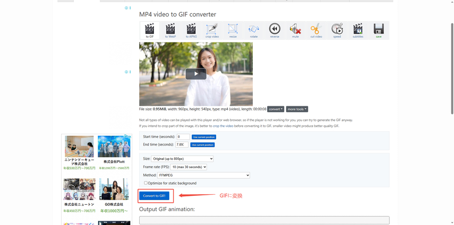Open the rotate tool
Screen dimensions: 454x225
[x=254, y=30]
